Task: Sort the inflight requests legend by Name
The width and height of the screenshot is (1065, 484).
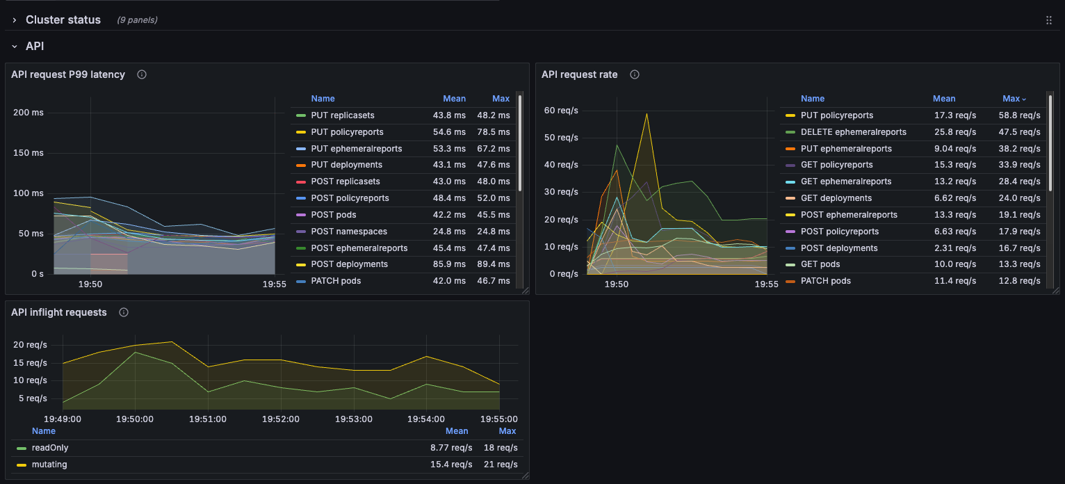Action: pos(44,430)
